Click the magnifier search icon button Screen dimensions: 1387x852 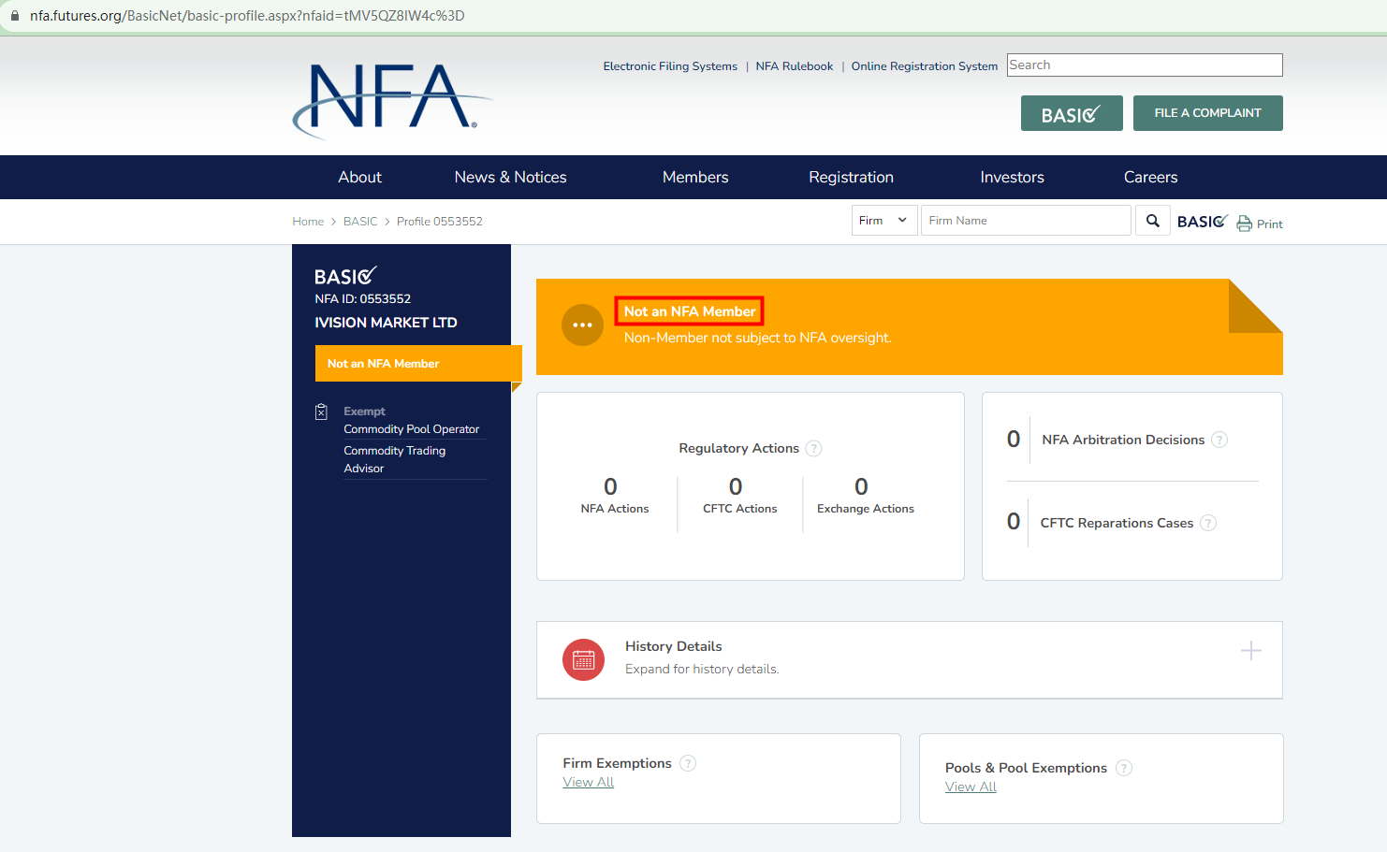(1152, 221)
